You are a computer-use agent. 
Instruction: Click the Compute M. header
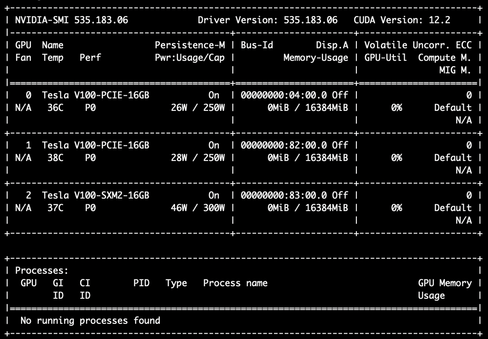[x=445, y=58]
